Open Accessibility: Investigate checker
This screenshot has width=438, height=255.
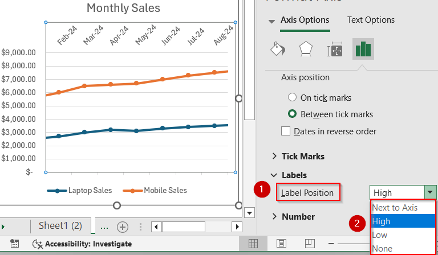tap(82, 244)
